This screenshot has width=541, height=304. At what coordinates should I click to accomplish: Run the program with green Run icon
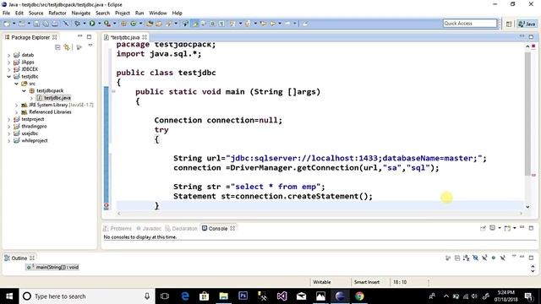point(92,24)
